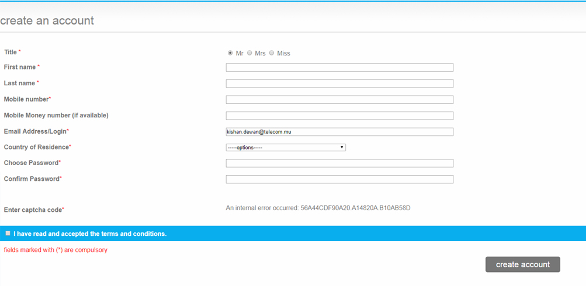Click the 'Email Address/Login' field label

[36, 131]
